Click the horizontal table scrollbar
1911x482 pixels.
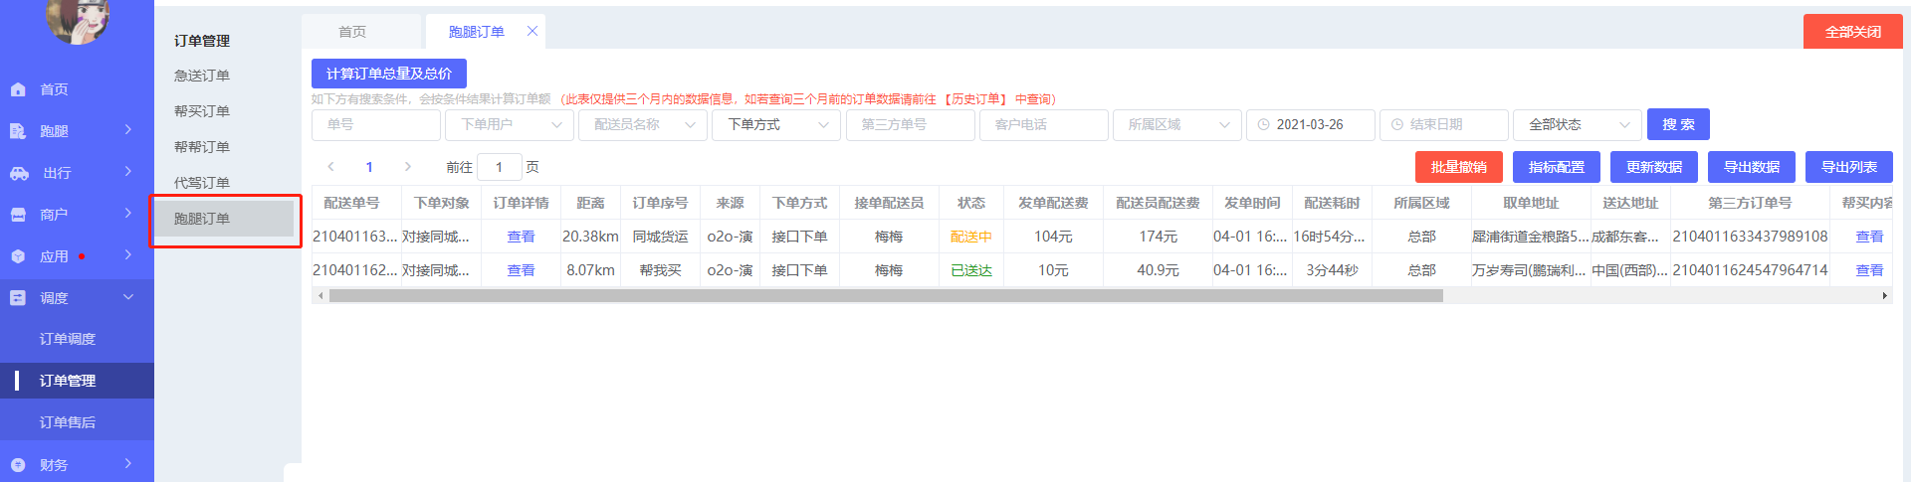[x=886, y=296]
